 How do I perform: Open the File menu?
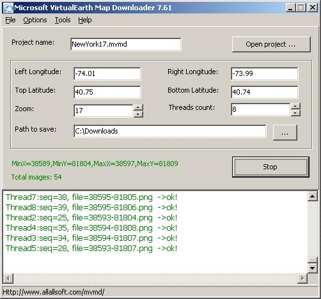pyautogui.click(x=10, y=20)
